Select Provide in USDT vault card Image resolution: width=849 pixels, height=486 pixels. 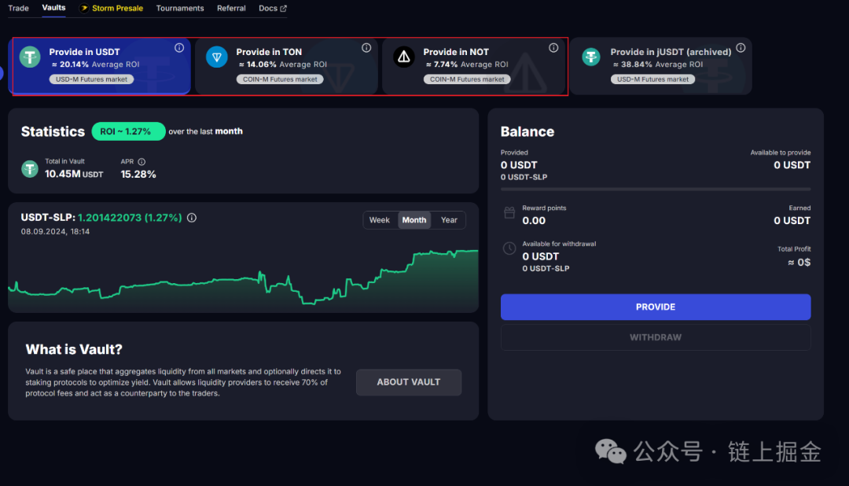click(x=101, y=66)
